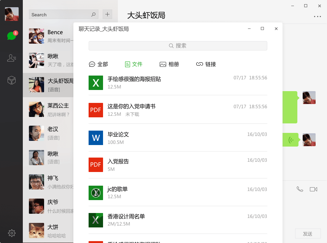The height and width of the screenshot is (243, 327).
Task: Start a voice call with phone icon
Action: pos(300,189)
